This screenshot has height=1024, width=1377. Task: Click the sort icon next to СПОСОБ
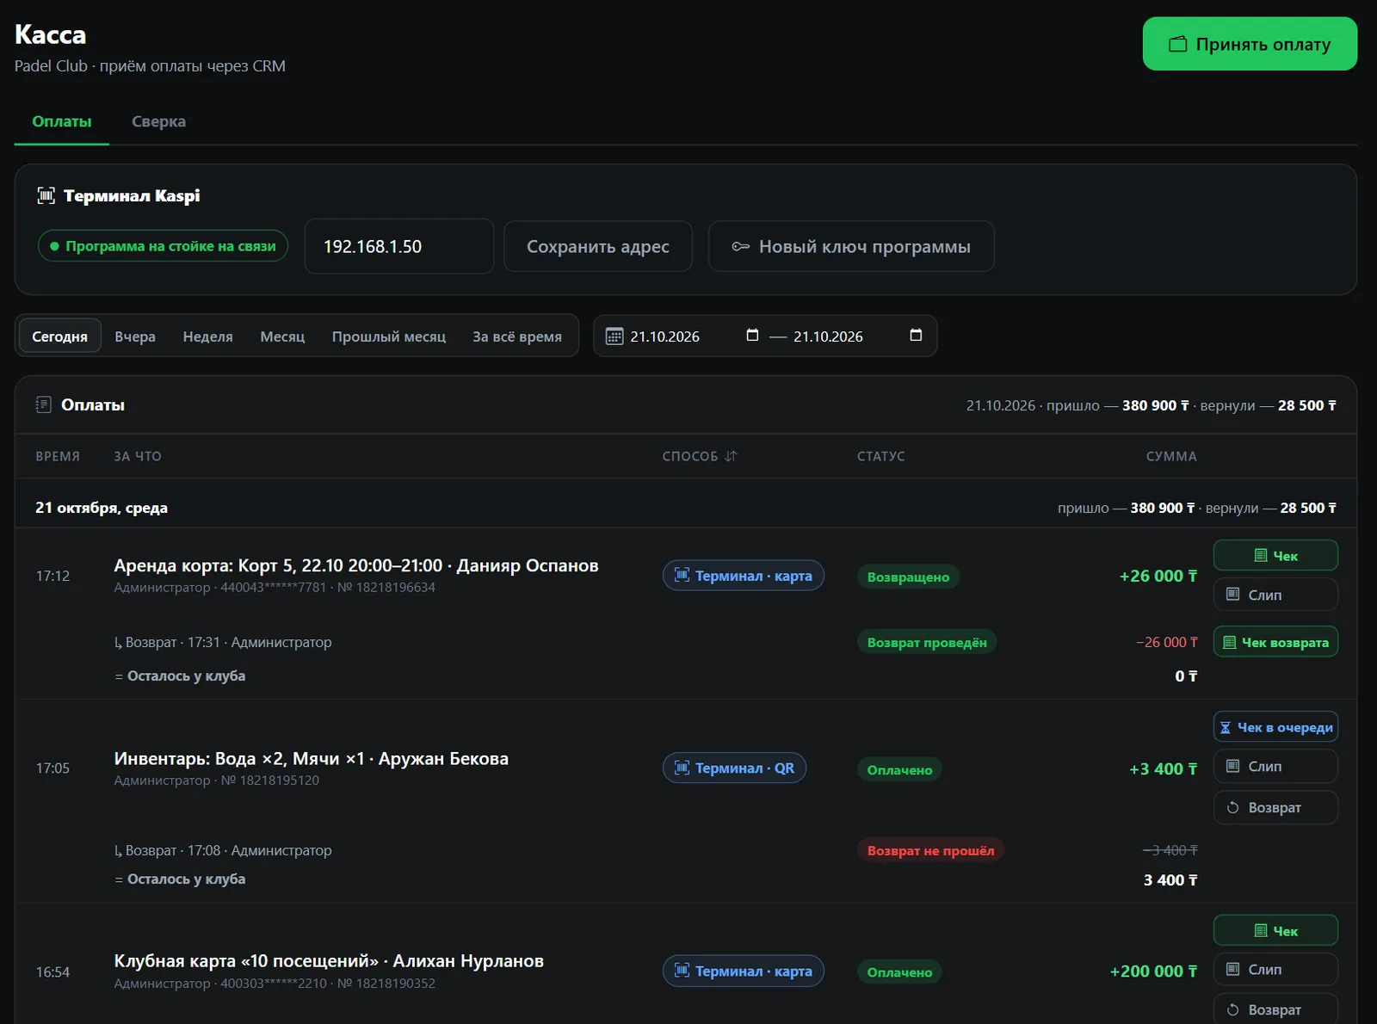coord(731,456)
